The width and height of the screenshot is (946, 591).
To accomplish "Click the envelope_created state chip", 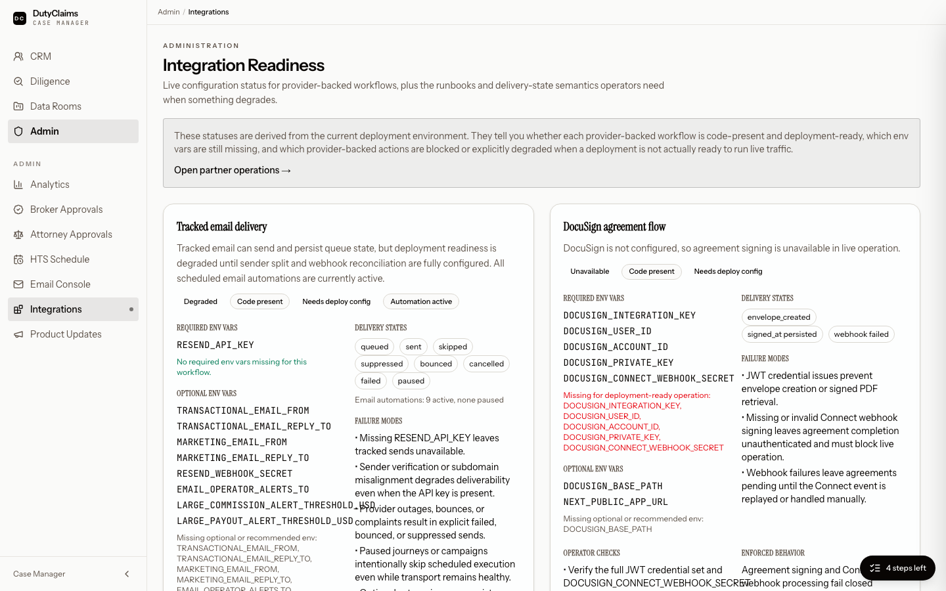I will 778,317.
